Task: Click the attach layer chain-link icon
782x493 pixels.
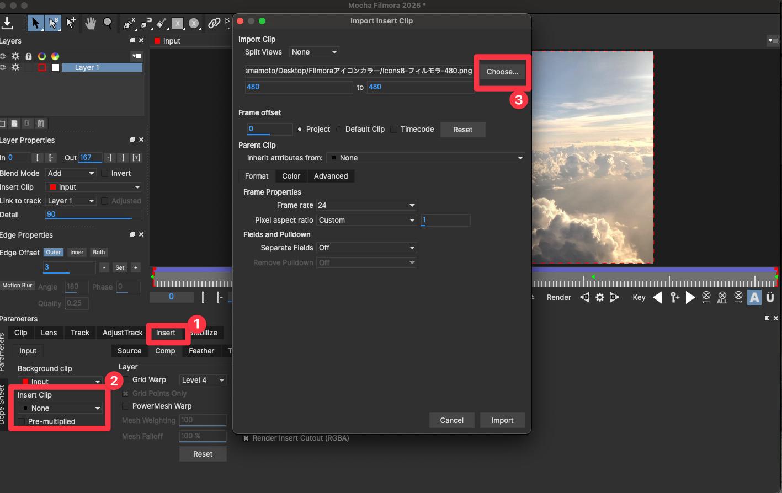Action: tap(214, 23)
